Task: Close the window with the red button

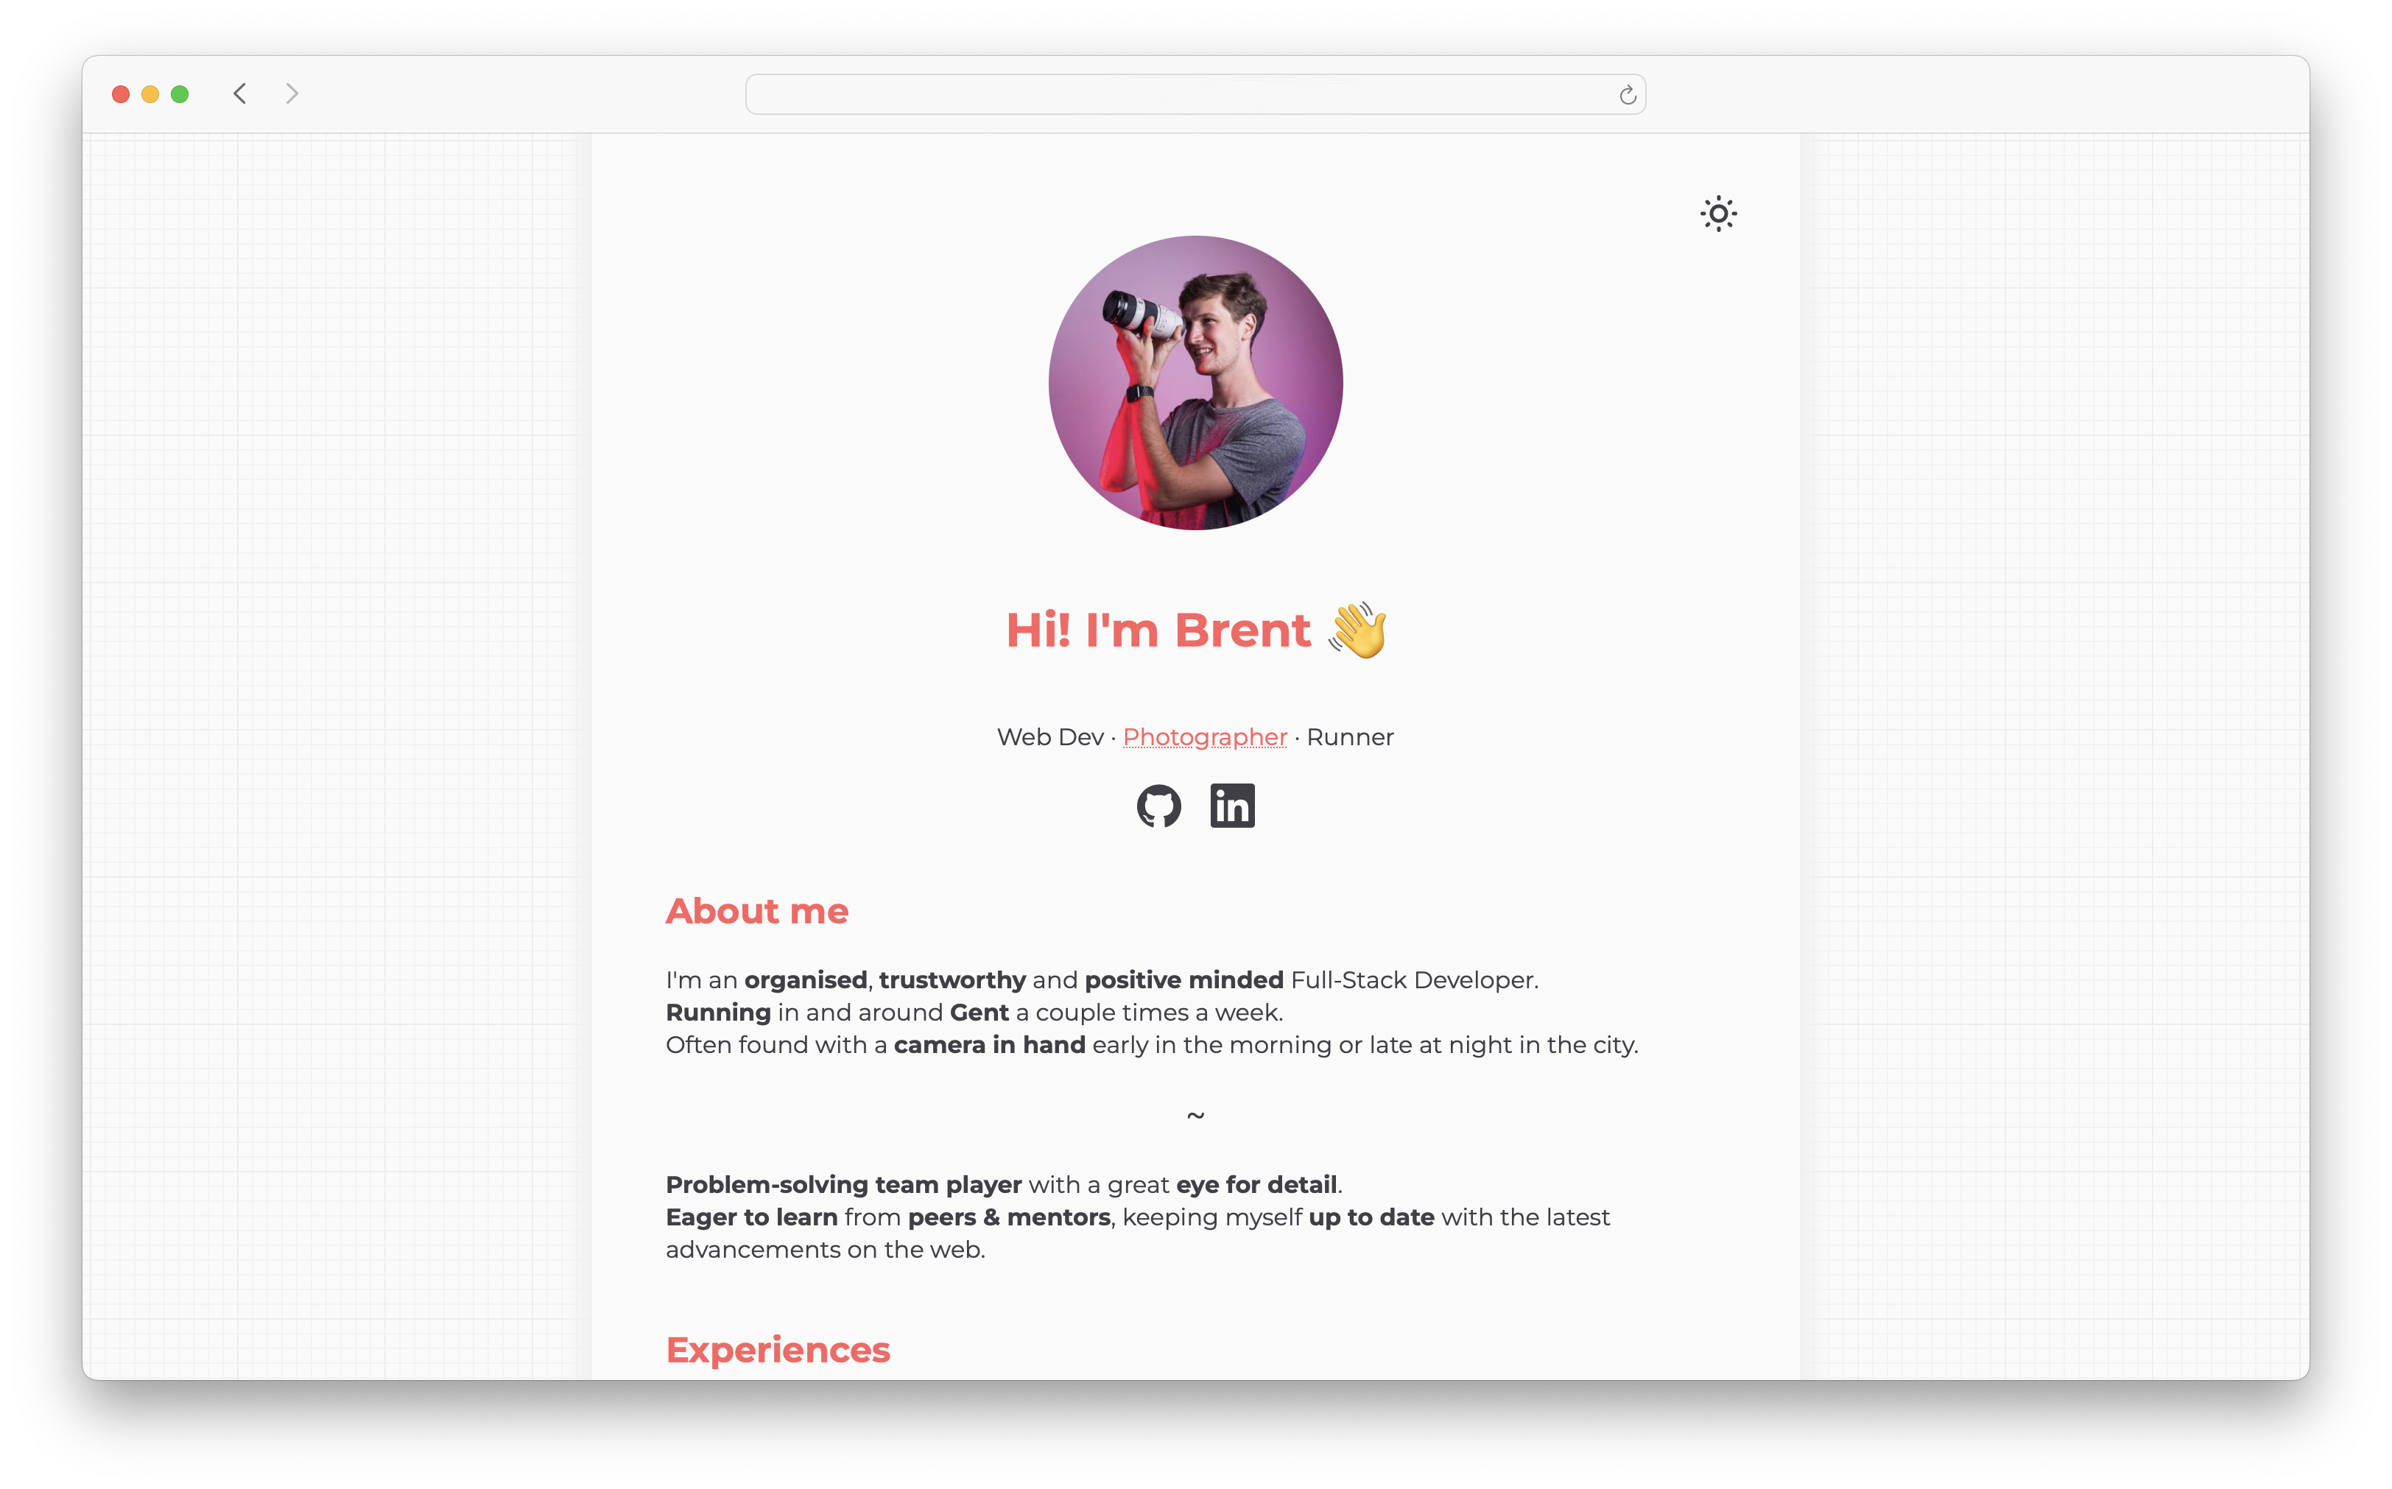Action: tap(120, 94)
